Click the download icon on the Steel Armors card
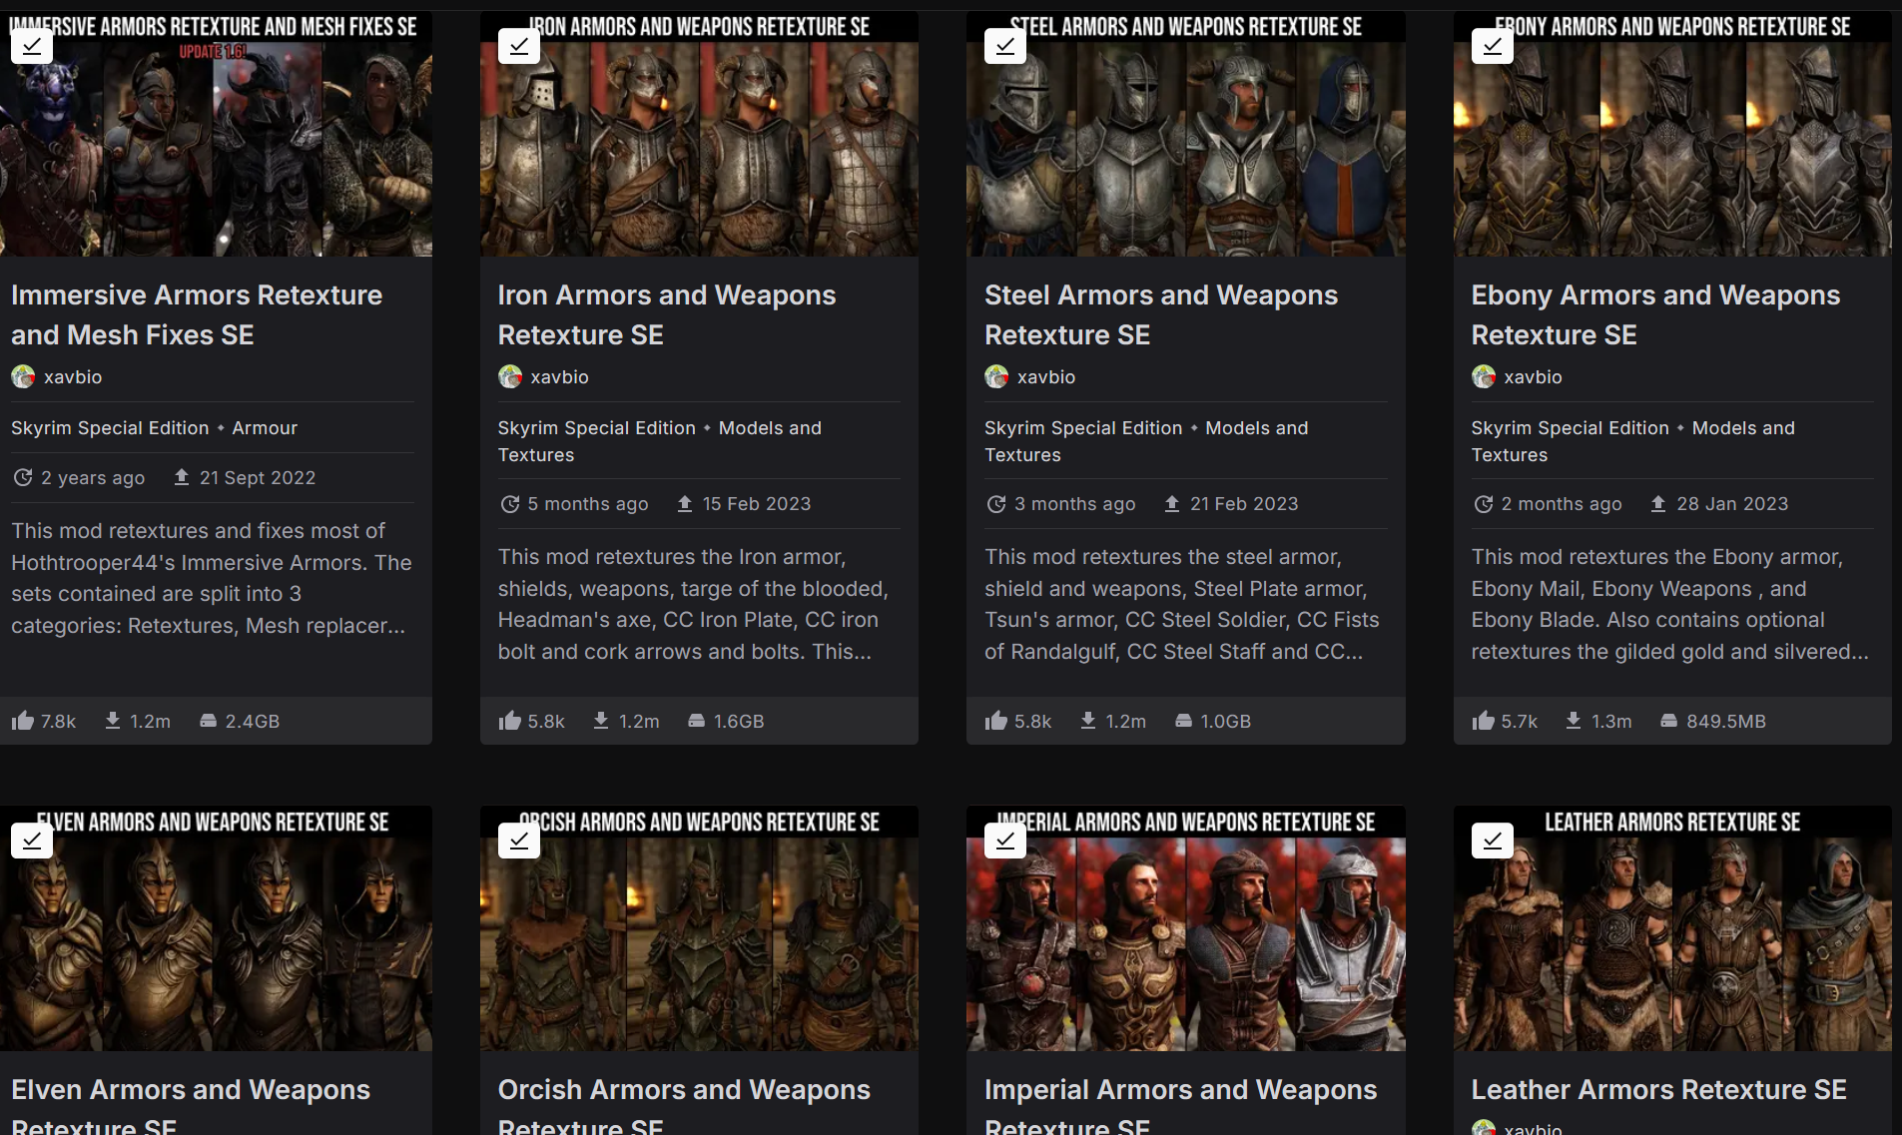1902x1135 pixels. (1088, 721)
